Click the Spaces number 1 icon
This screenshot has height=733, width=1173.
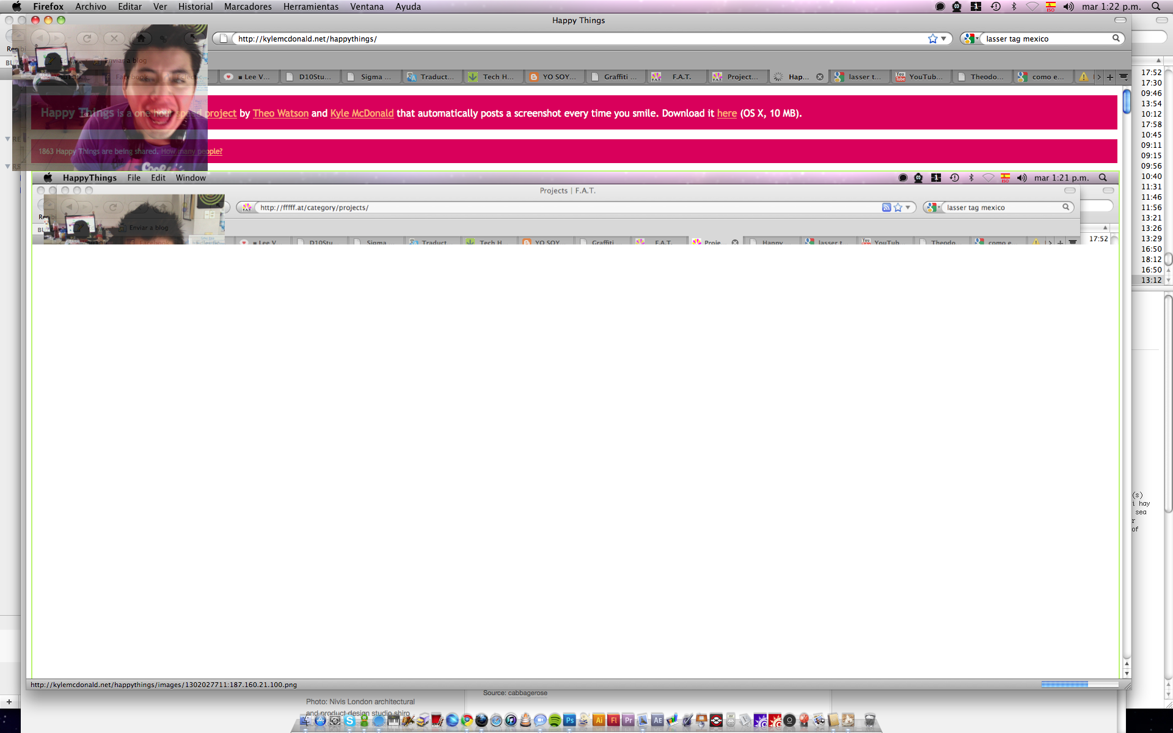[976, 7]
